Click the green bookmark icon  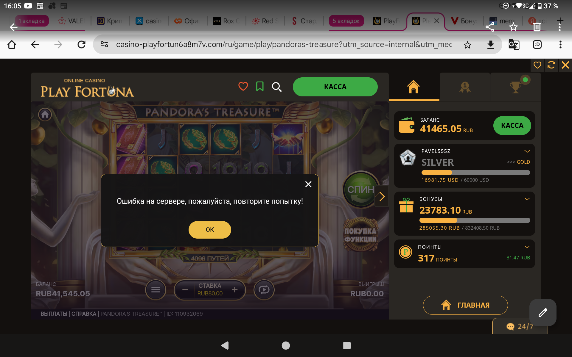[x=260, y=87]
